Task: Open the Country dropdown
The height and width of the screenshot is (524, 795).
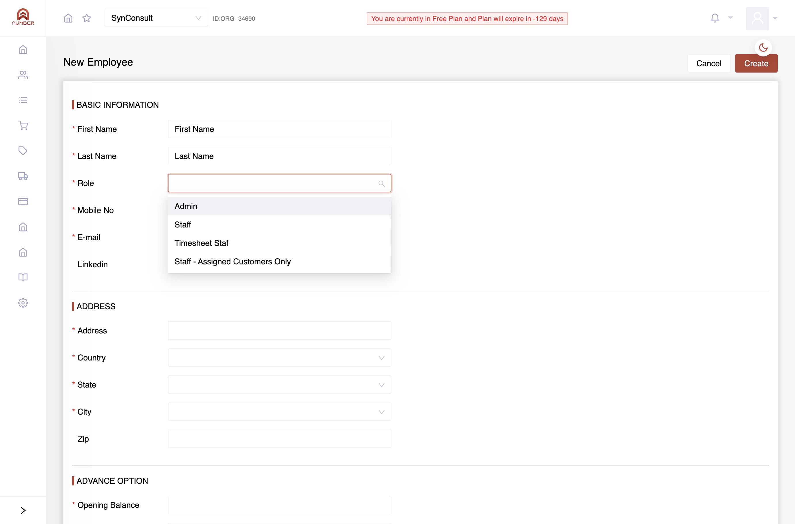Action: tap(279, 358)
